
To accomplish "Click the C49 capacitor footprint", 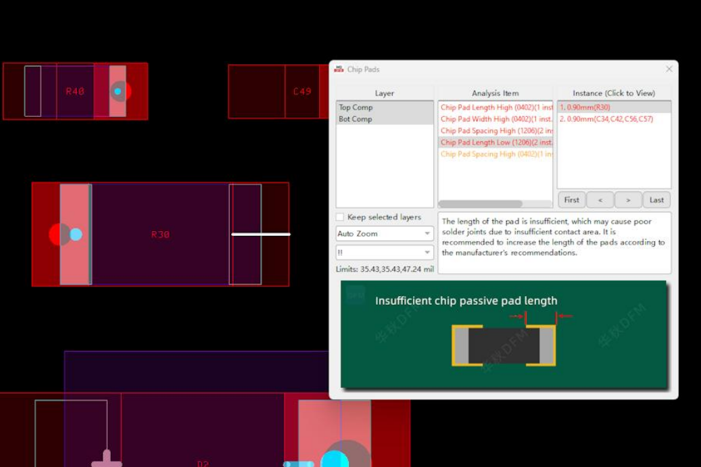I will [301, 91].
